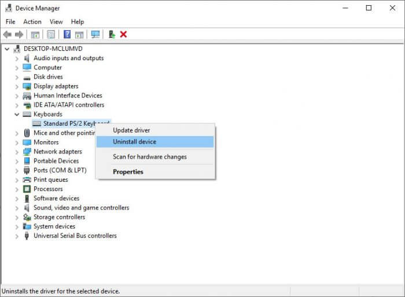This screenshot has width=405, height=297.
Task: Click the Processors chip icon
Action: click(27, 189)
